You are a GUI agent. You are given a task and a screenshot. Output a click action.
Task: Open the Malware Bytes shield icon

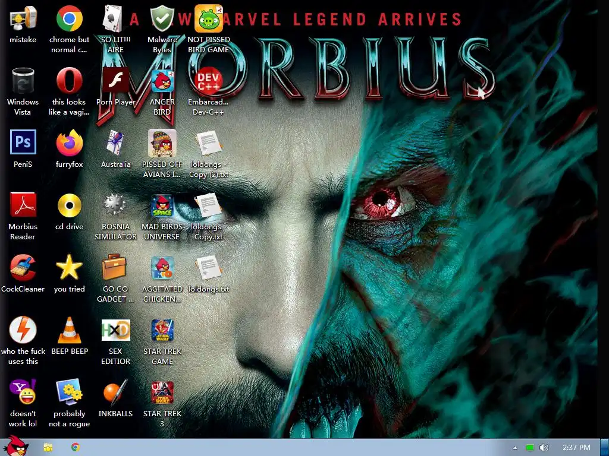pyautogui.click(x=162, y=18)
